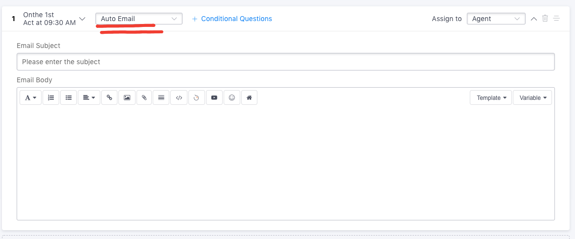The image size is (575, 239).
Task: Open the Template dropdown menu
Action: 491,97
